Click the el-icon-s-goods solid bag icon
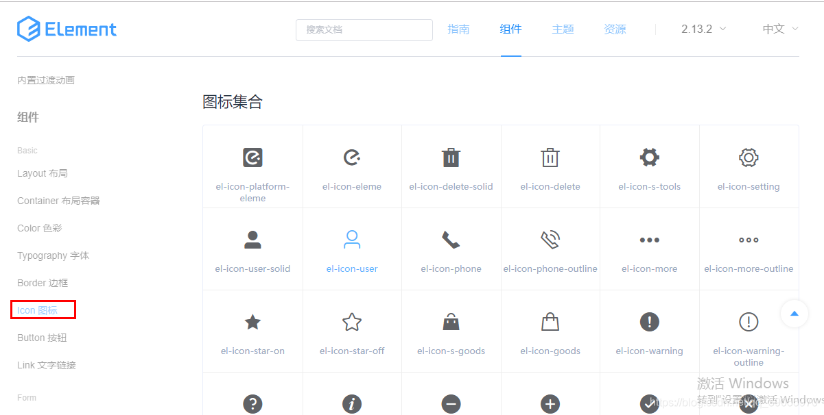 pyautogui.click(x=451, y=322)
